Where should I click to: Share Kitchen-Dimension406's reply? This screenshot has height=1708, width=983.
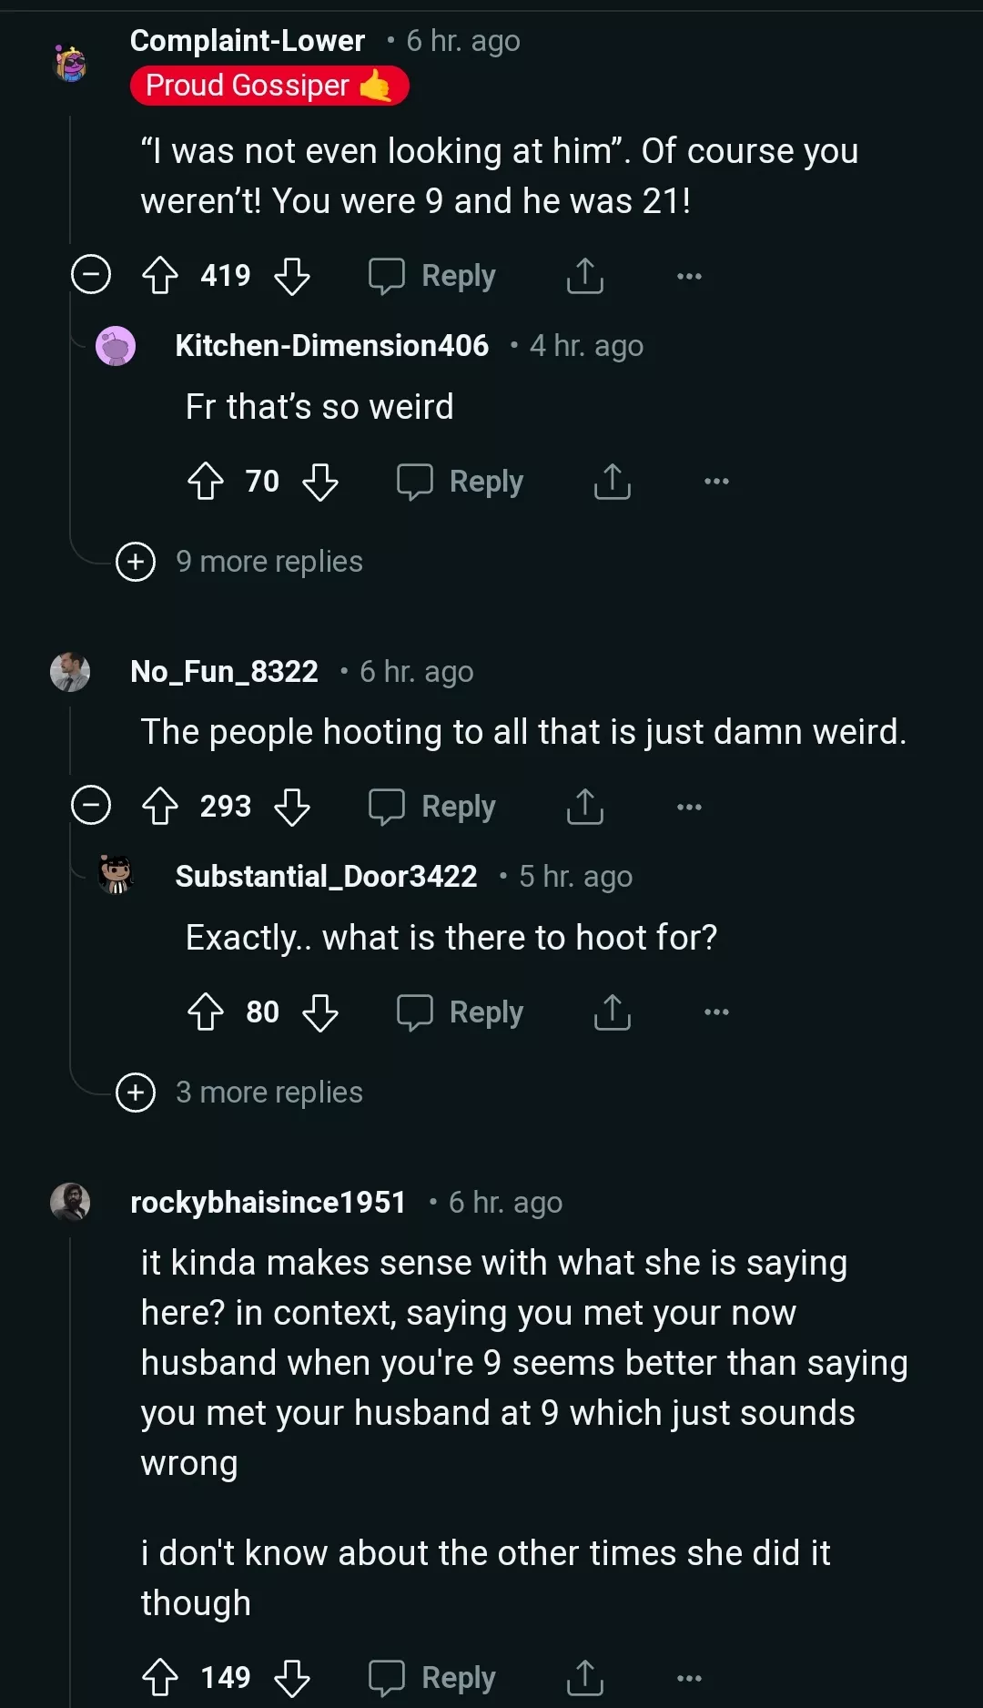(x=611, y=482)
